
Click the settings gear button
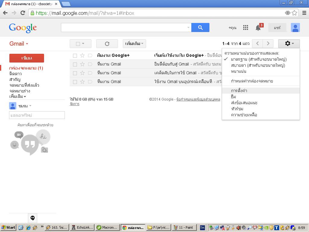(x=289, y=43)
